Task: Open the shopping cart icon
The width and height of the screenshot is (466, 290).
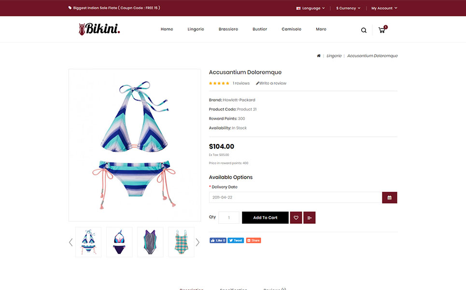Action: coord(382,29)
